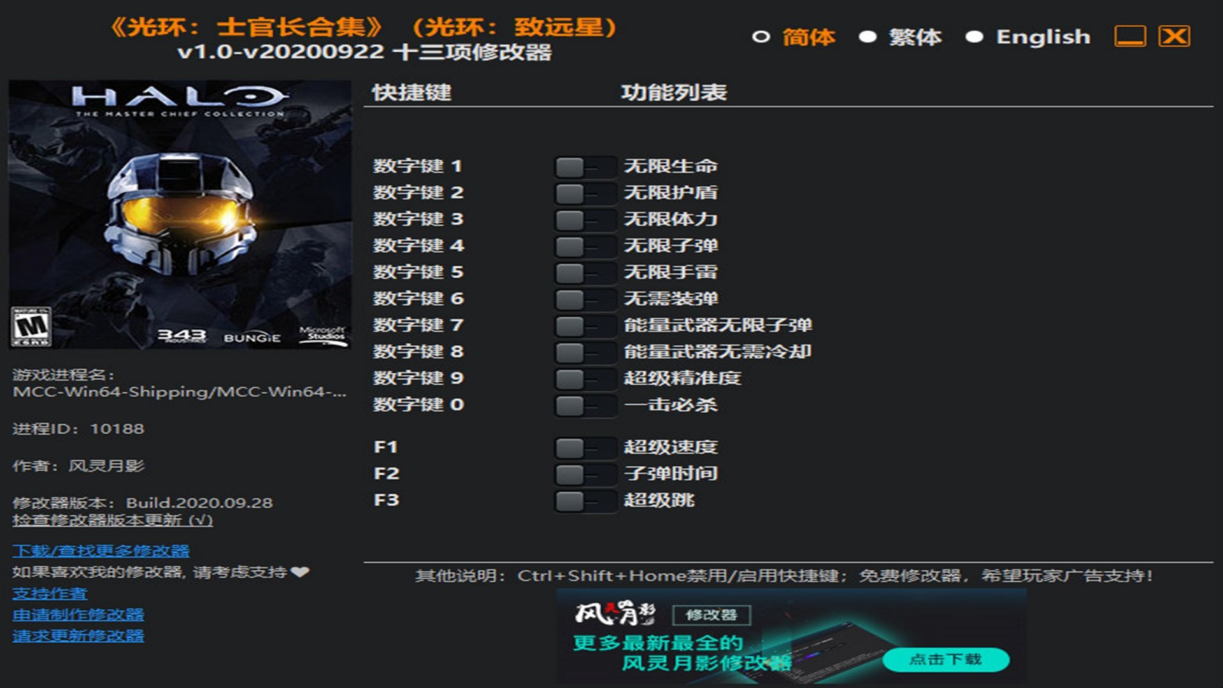Click 点击下载 button in banner
Image resolution: width=1223 pixels, height=688 pixels.
pos(945,659)
